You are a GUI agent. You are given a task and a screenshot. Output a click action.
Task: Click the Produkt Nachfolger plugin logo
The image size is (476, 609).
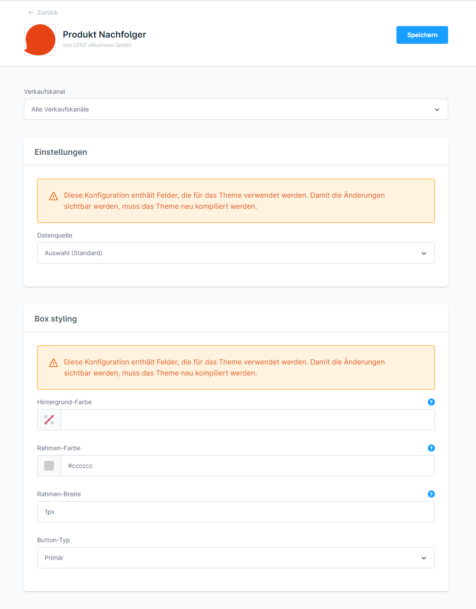(x=40, y=40)
